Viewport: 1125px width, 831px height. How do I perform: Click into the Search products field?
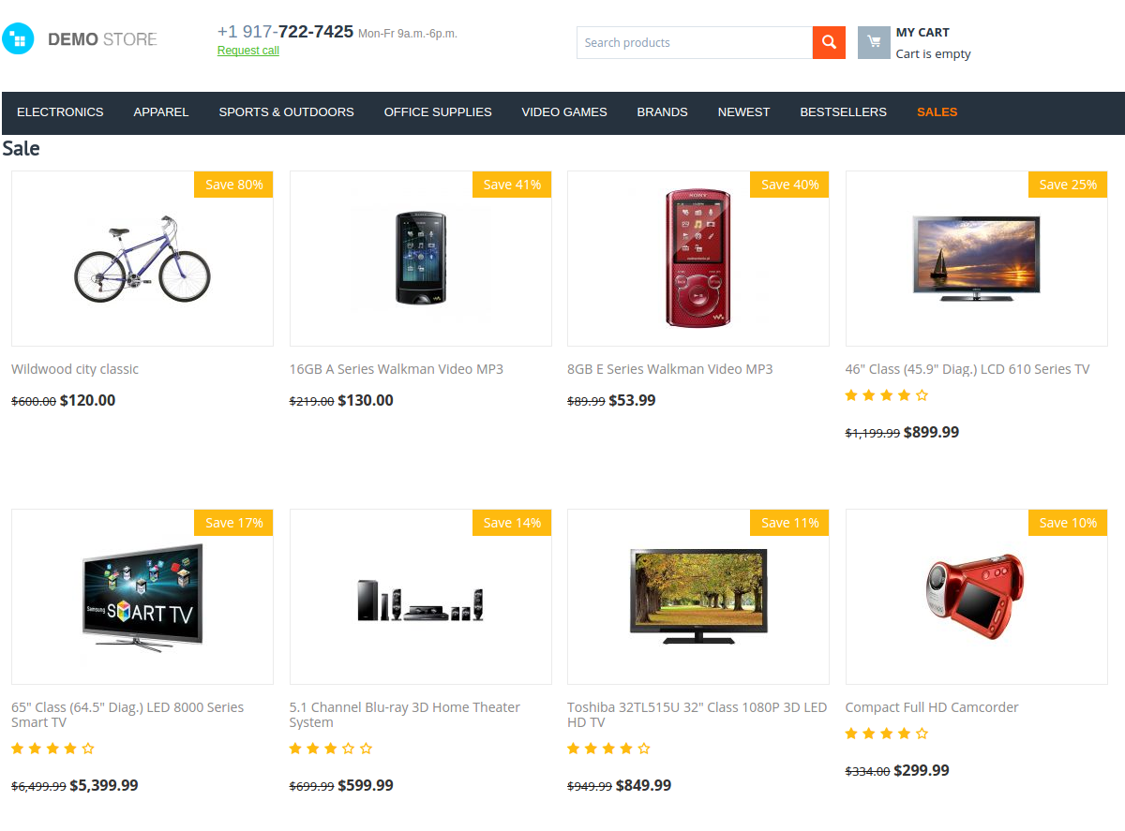coord(695,42)
